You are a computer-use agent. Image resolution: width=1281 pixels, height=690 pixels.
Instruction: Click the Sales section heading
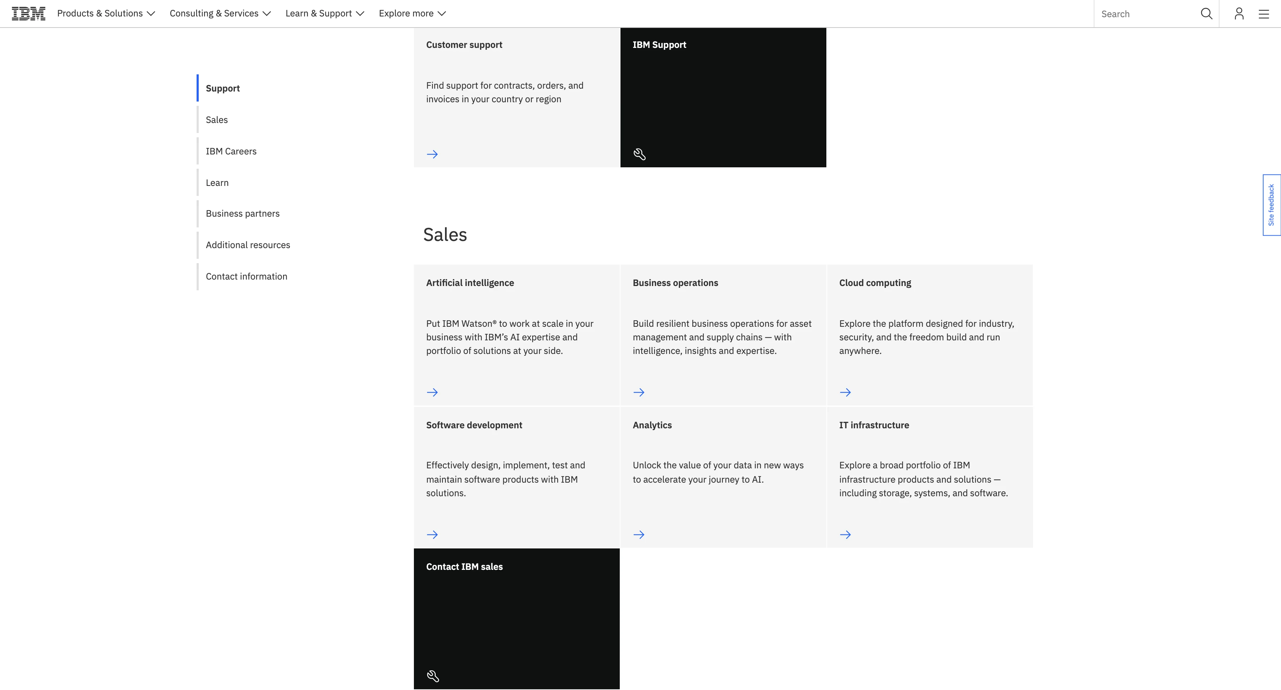445,234
